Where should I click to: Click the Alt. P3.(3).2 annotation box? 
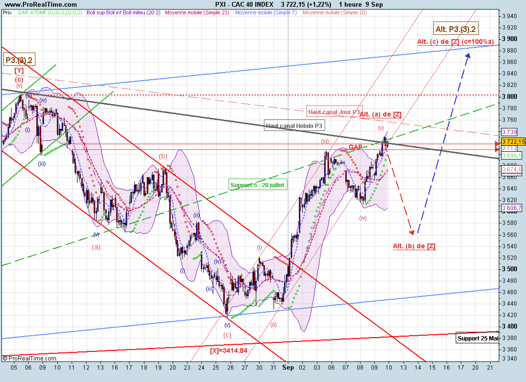tap(456, 29)
